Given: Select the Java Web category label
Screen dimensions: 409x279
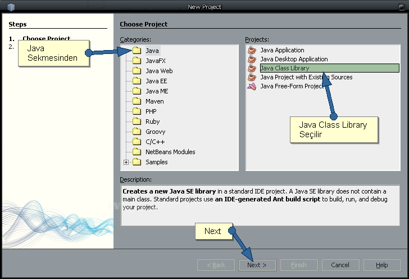Looking at the screenshot, I should 159,71.
